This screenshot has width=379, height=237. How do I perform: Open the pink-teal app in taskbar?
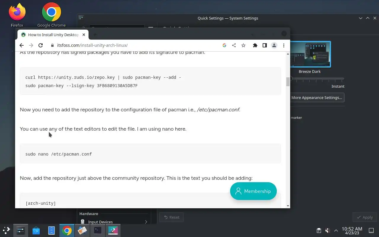click(113, 230)
